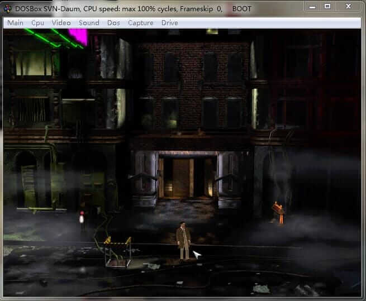Minimize the DOSBox window
This screenshot has height=301, width=366.
click(311, 6)
